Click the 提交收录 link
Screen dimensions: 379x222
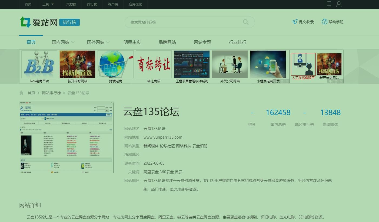coord(306,22)
